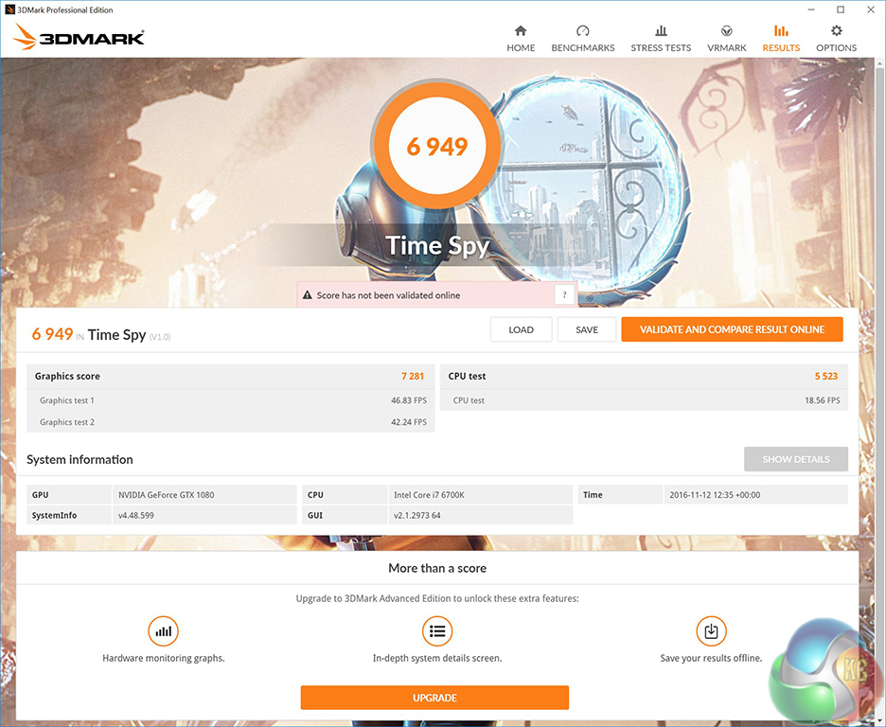Click the 46.83 FPS value
886x727 pixels.
(409, 399)
